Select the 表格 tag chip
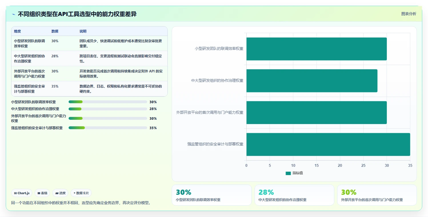This screenshot has width=428, height=217. tap(42, 193)
